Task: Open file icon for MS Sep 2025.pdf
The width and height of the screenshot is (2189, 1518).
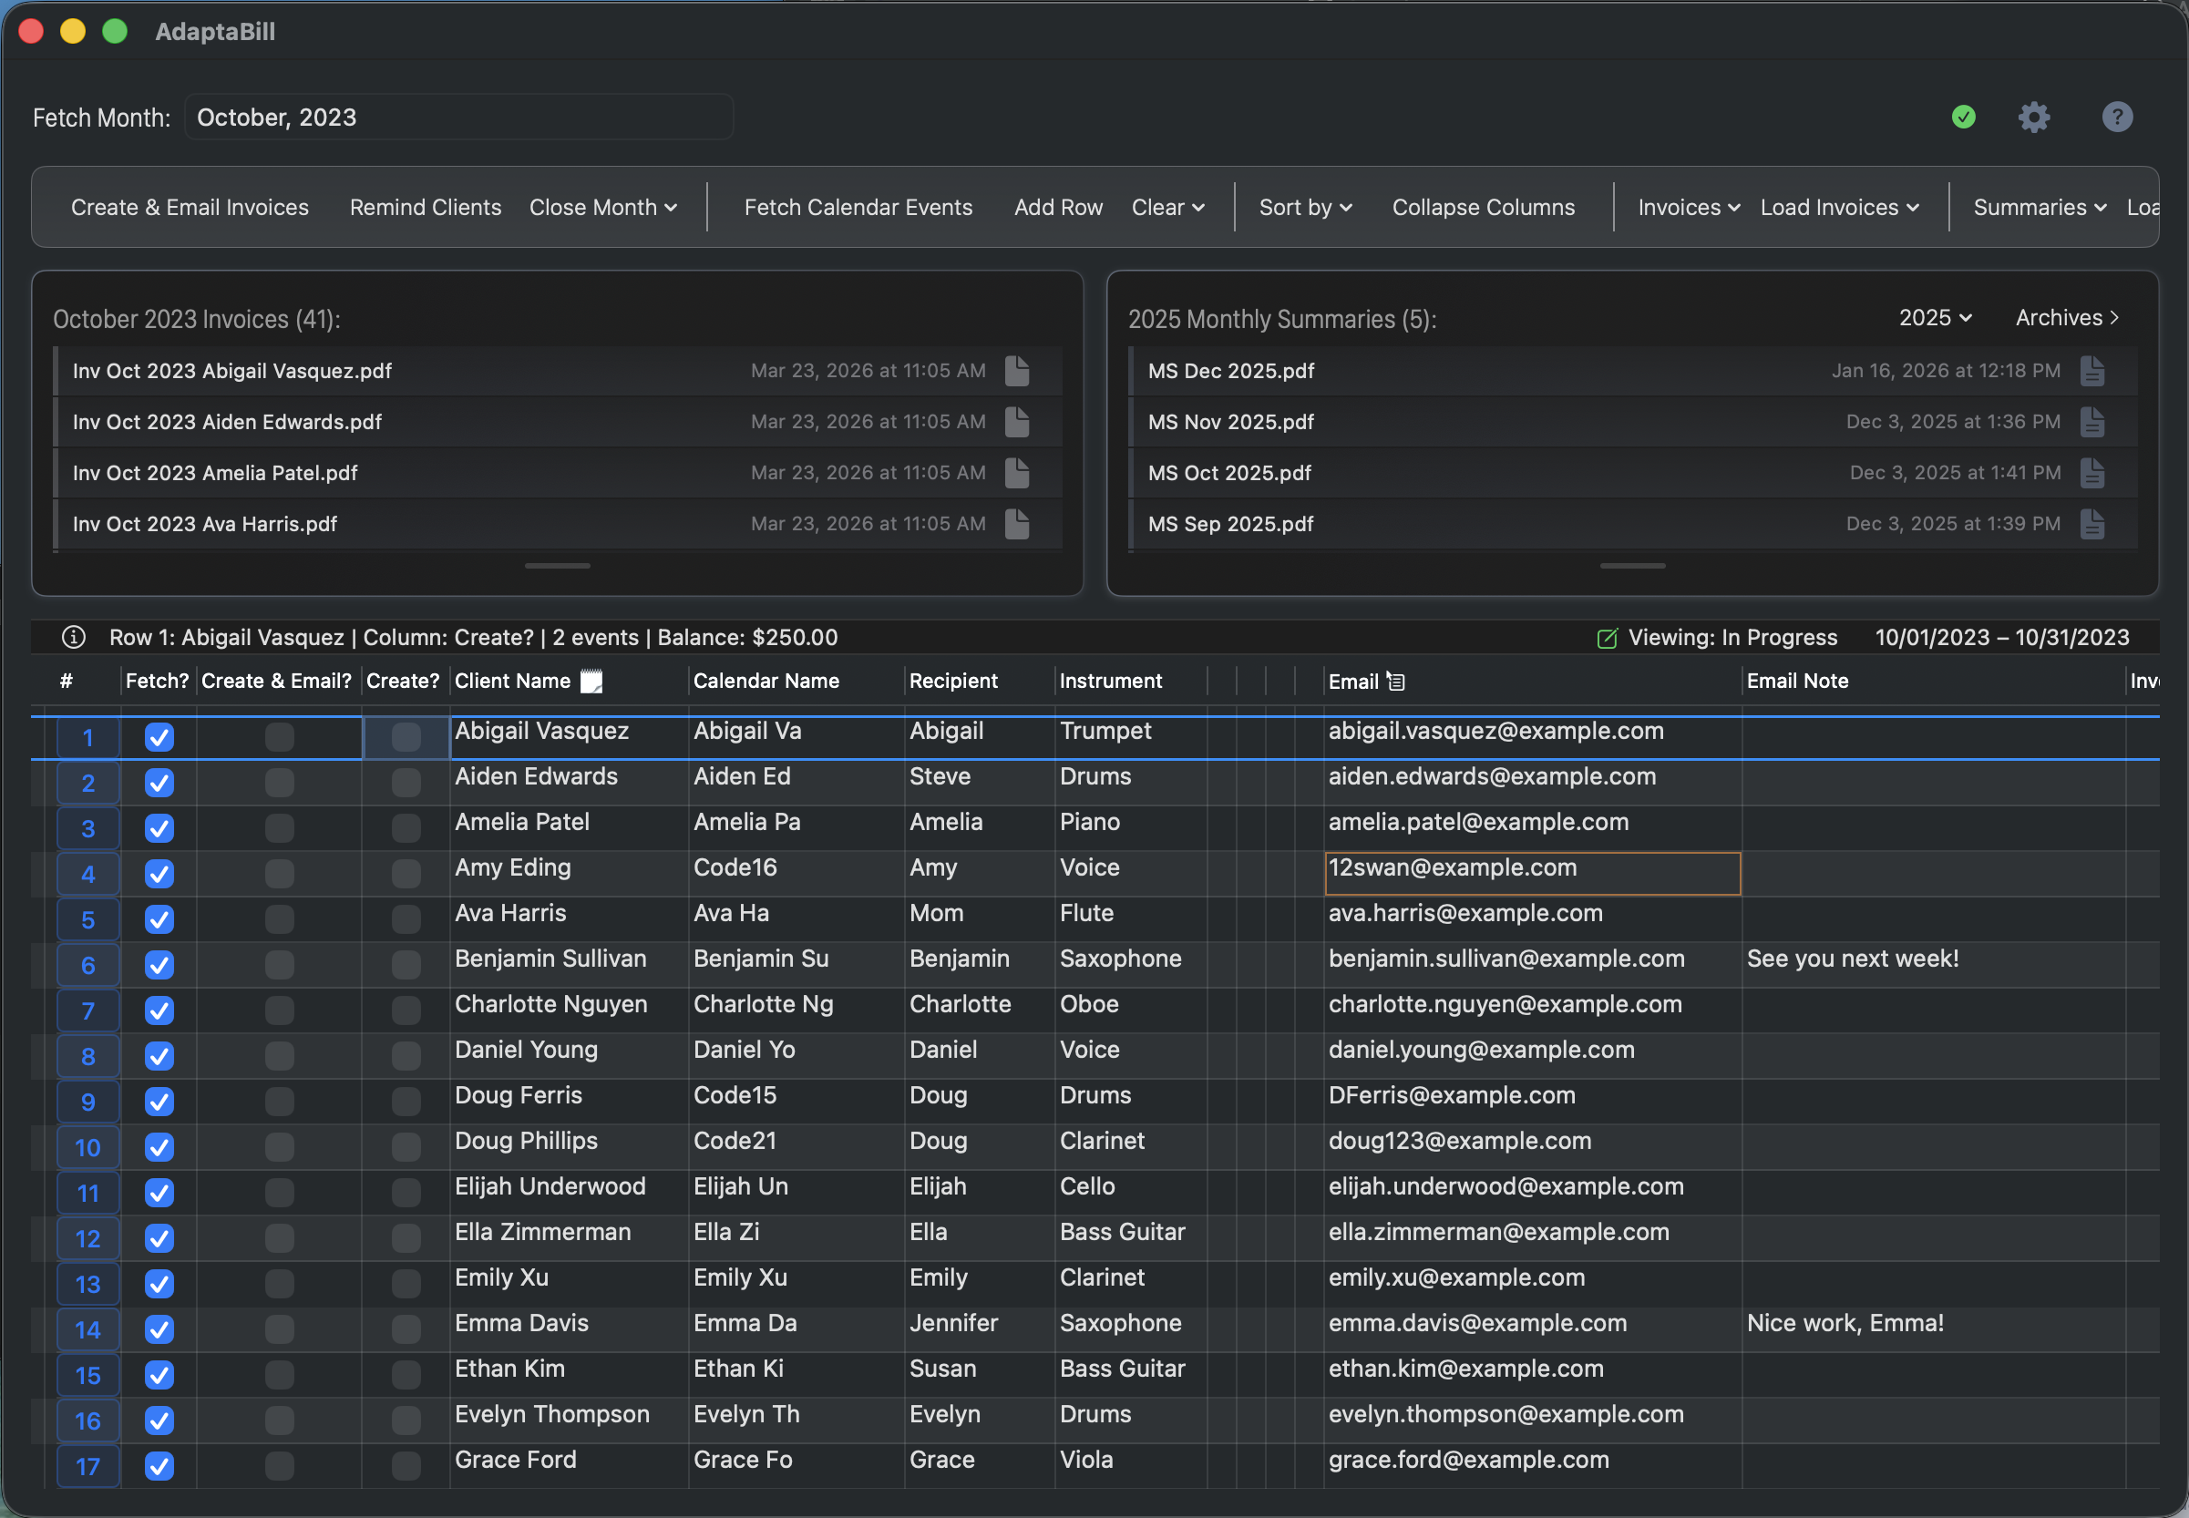Action: coord(2092,524)
